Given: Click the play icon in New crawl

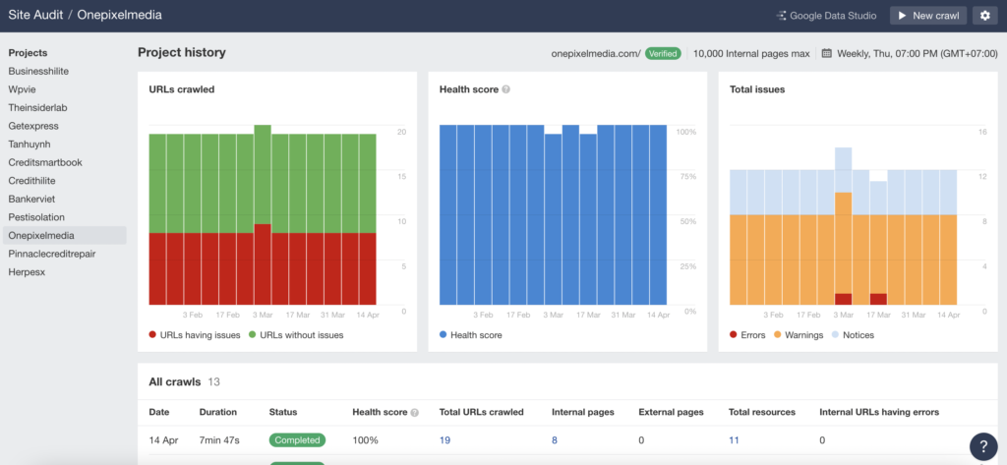Looking at the screenshot, I should [x=903, y=16].
